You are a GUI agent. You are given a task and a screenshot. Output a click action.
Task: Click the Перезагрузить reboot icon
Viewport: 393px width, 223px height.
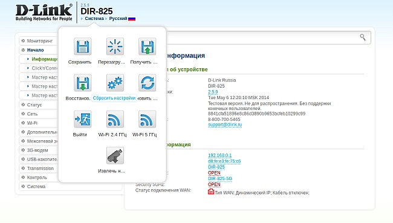[x=115, y=47]
